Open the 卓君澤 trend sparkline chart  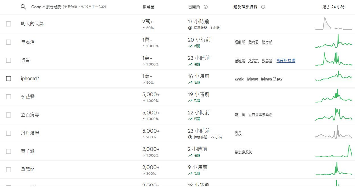pos(333,42)
